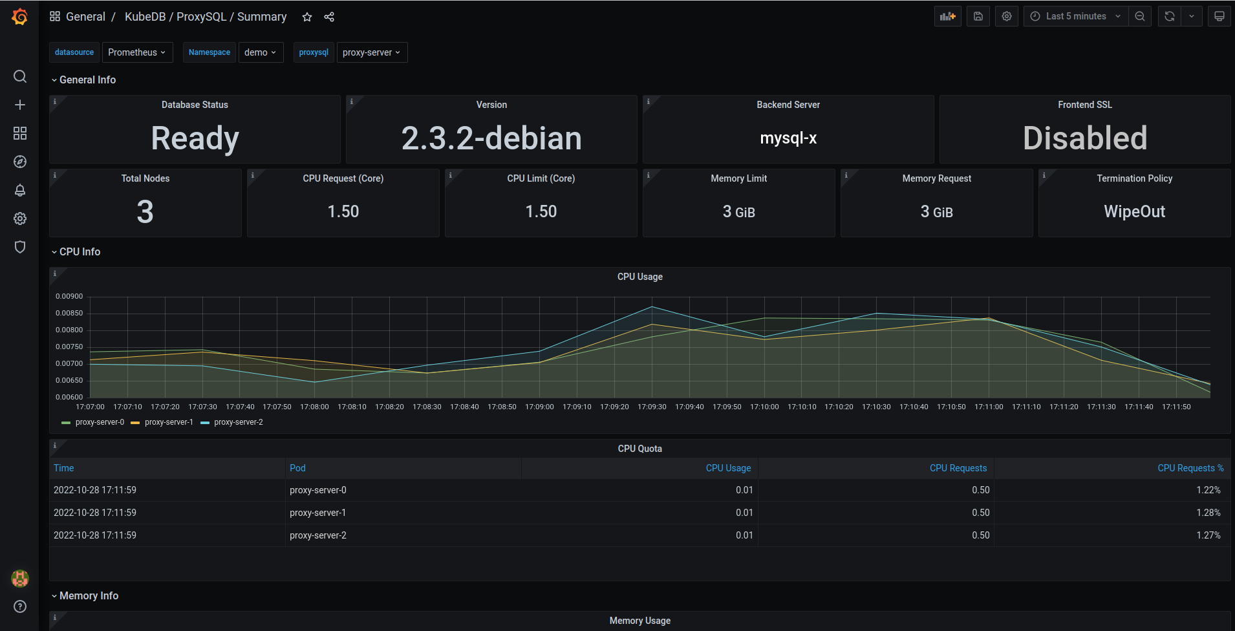Screen dimensions: 1235x631
Task: Open the Last 5 minutes time picker
Action: pyautogui.click(x=1076, y=16)
